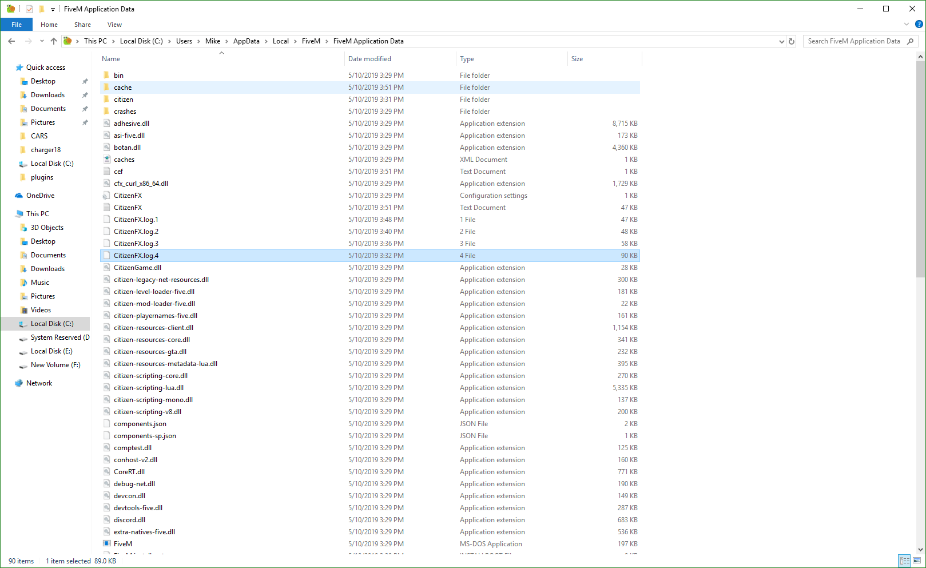The image size is (926, 568).
Task: Click inside the search box
Action: click(855, 41)
